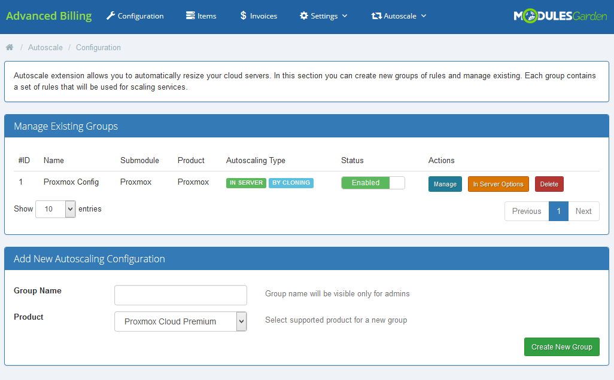The image size is (614, 380).
Task: Open the Configuration menu item
Action: [x=135, y=16]
